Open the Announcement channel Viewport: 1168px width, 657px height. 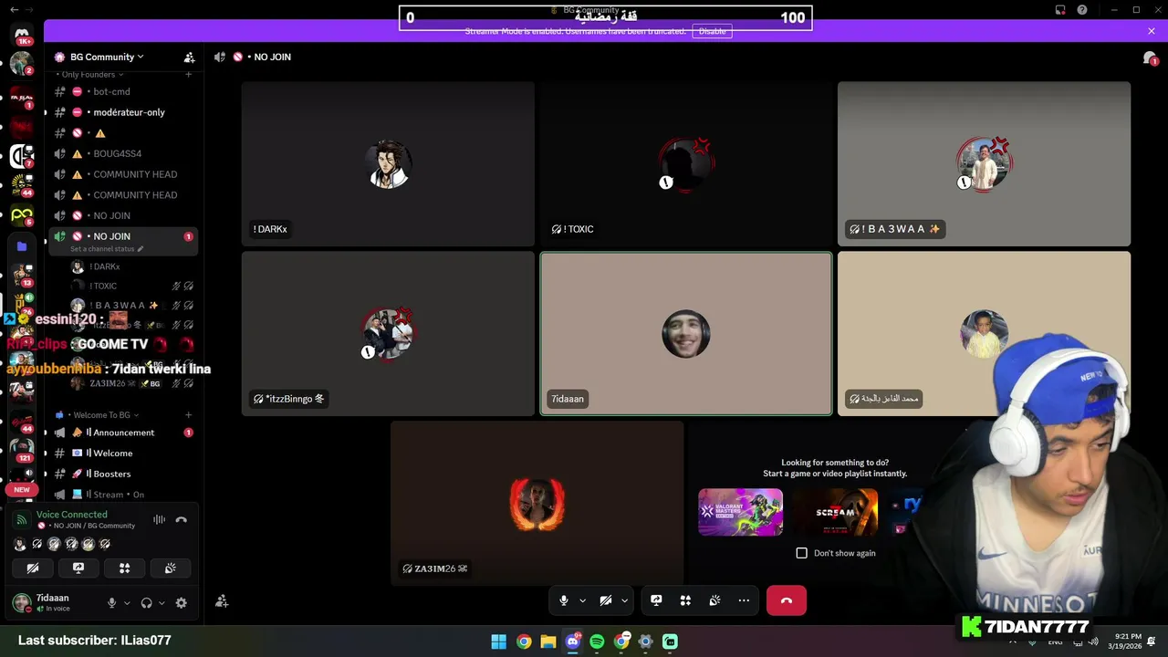(x=122, y=433)
